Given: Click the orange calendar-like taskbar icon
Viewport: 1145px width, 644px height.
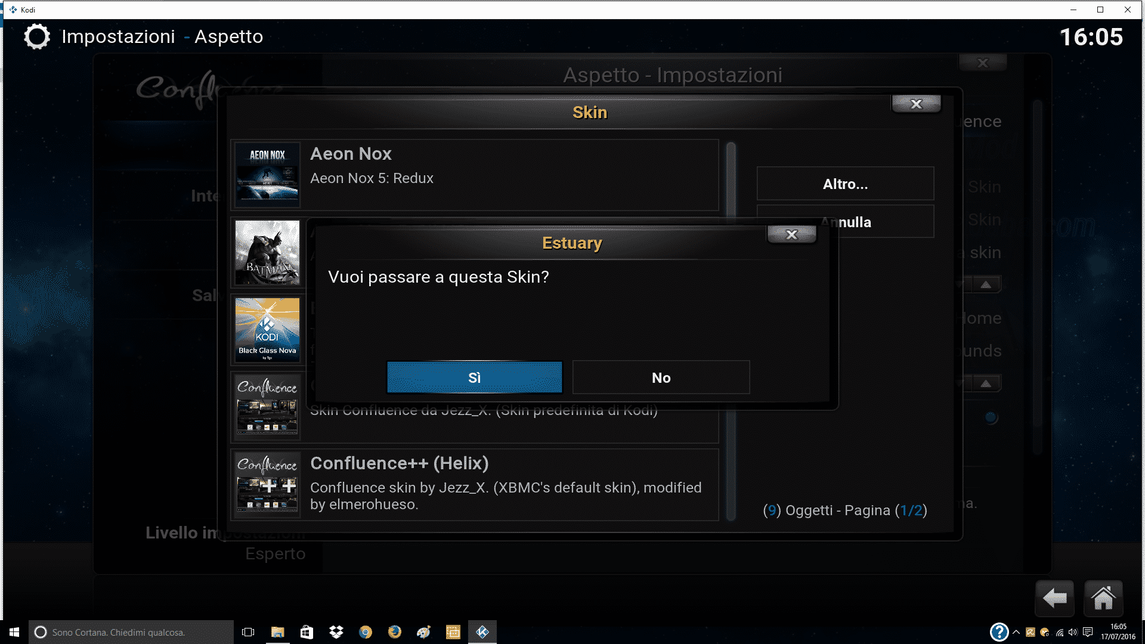Looking at the screenshot, I should coord(453,632).
